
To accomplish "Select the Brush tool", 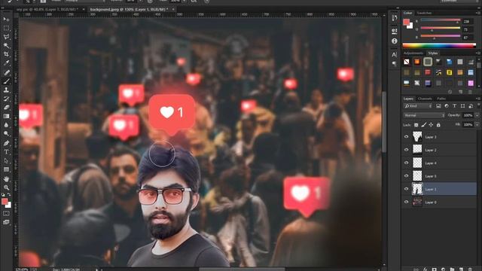I will pyautogui.click(x=6, y=81).
